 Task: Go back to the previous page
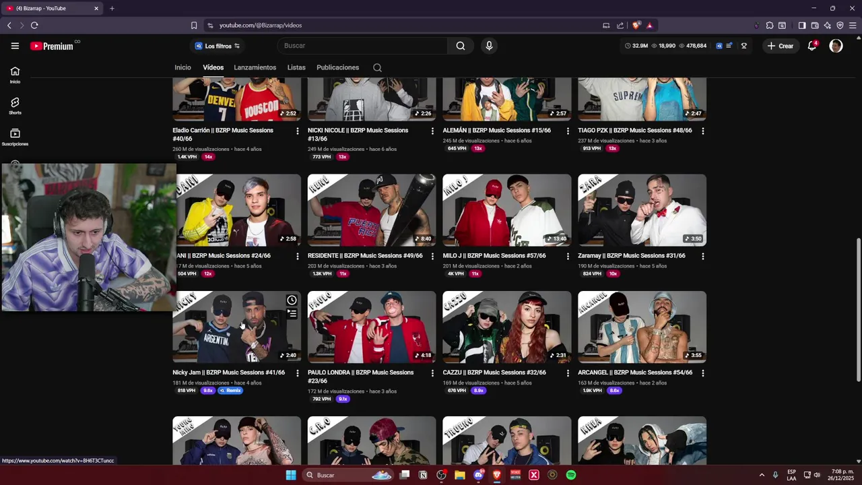pos(9,26)
